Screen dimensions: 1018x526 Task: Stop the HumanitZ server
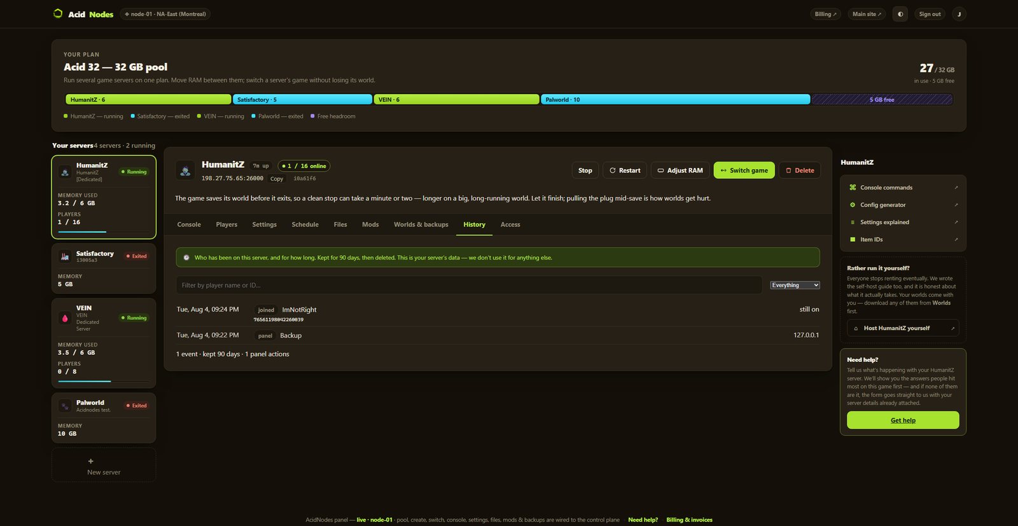[x=585, y=170]
